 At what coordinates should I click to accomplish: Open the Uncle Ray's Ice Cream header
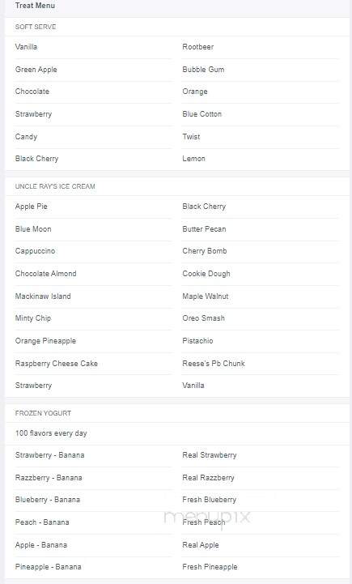[55, 186]
